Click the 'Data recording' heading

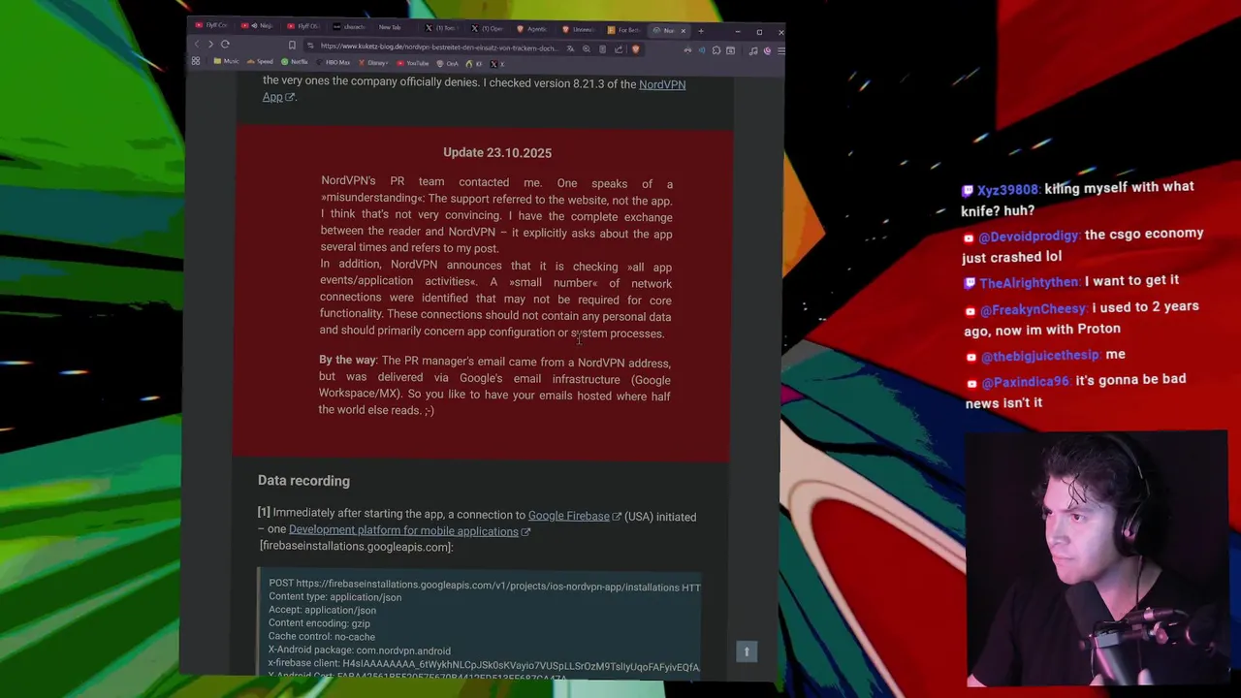point(303,481)
